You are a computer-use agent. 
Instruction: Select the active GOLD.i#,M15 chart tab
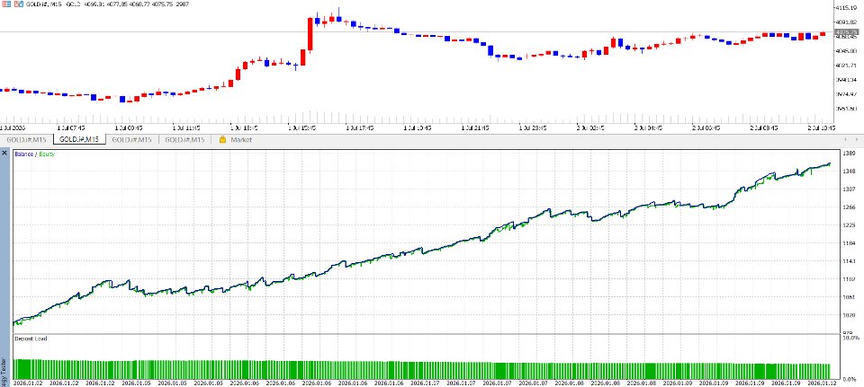[x=79, y=140]
